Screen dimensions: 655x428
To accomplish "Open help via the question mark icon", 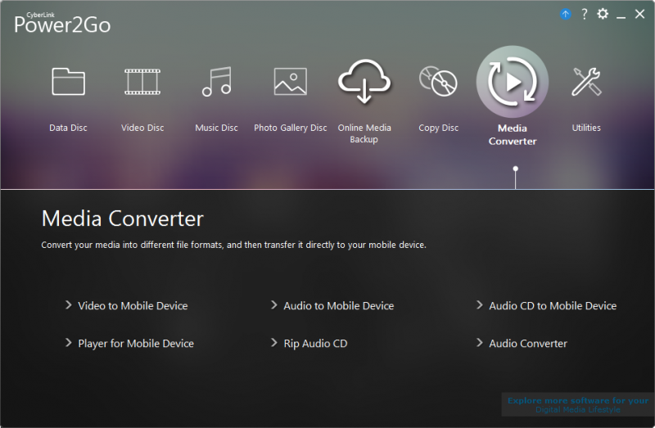I will click(585, 14).
